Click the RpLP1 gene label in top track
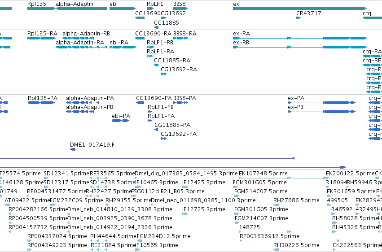This screenshot has height=252, width=382. point(155,4)
